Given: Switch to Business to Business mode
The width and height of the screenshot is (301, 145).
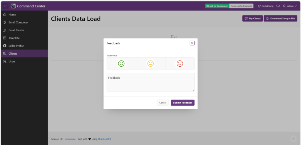Looking at the screenshot, I should [241, 6].
